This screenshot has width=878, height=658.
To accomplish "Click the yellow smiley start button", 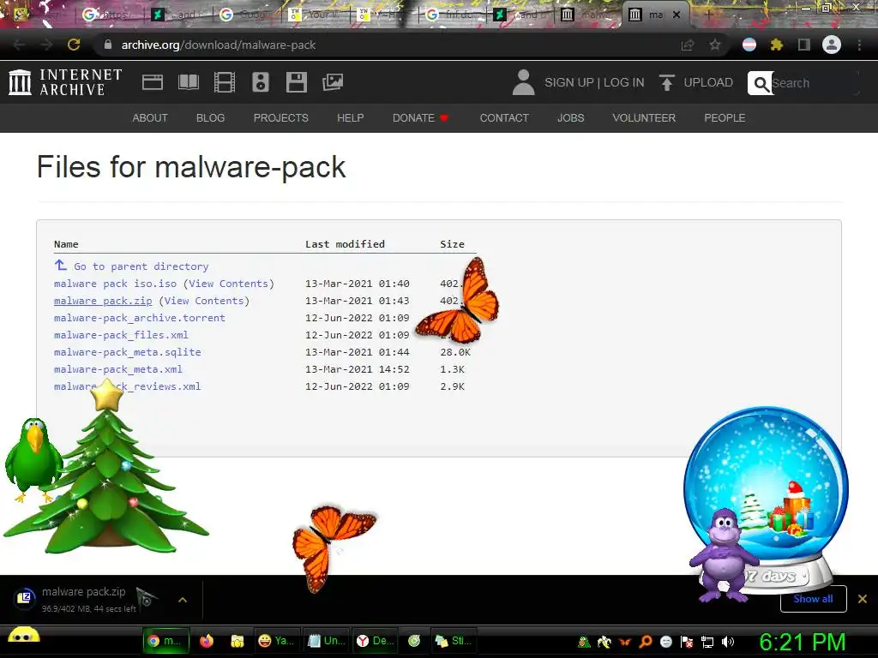I will click(x=23, y=637).
